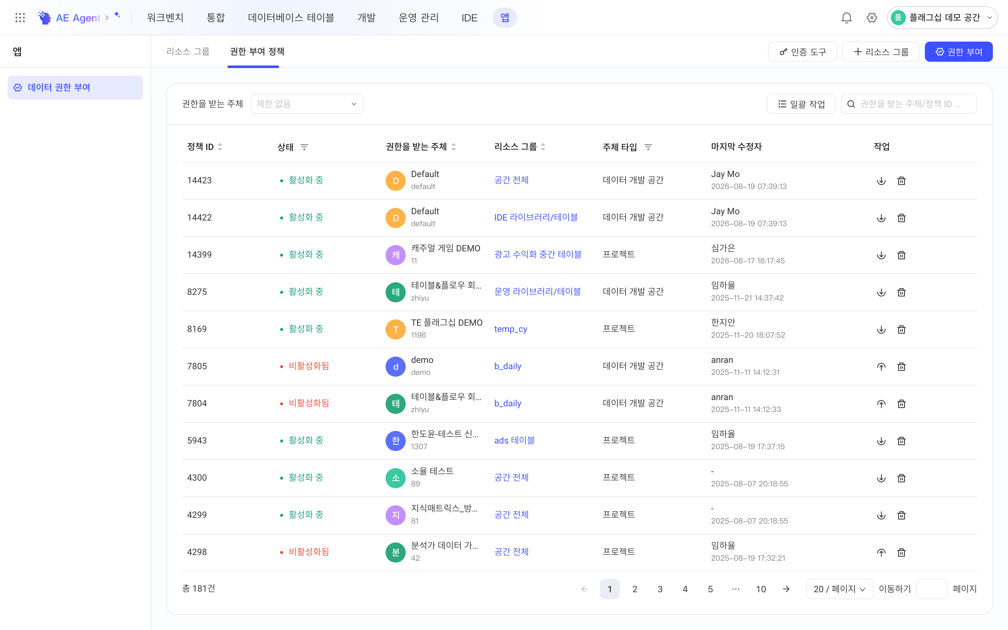Open the 권한을 받는 주체 dropdown filter

(307, 104)
